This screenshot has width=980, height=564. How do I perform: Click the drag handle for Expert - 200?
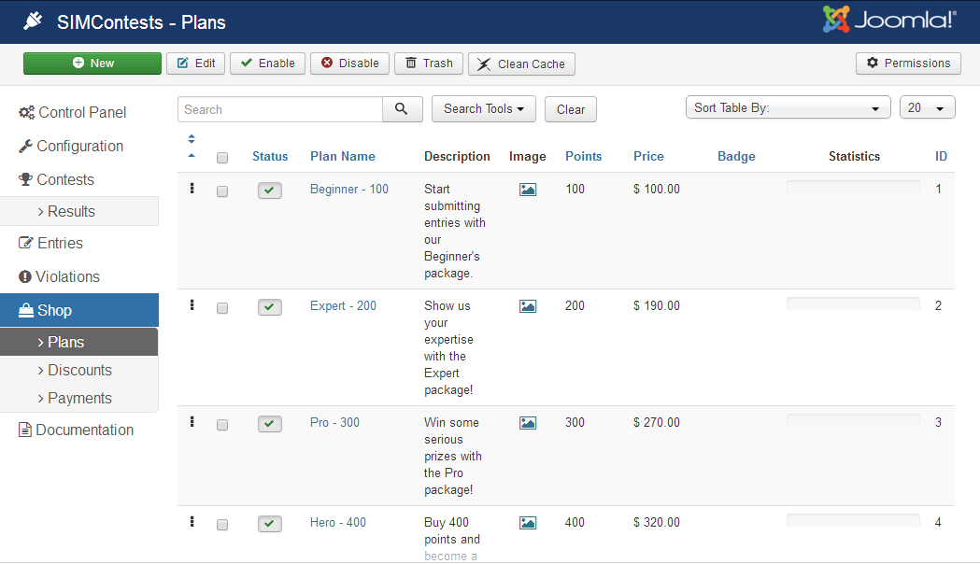192,304
